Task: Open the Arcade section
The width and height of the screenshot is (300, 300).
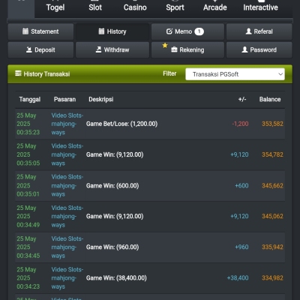Action: pos(215,7)
